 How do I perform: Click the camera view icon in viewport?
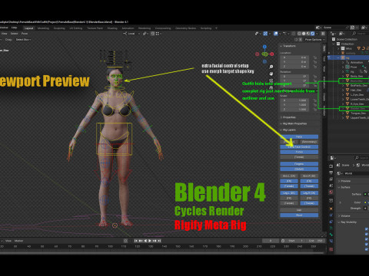[x=271, y=80]
